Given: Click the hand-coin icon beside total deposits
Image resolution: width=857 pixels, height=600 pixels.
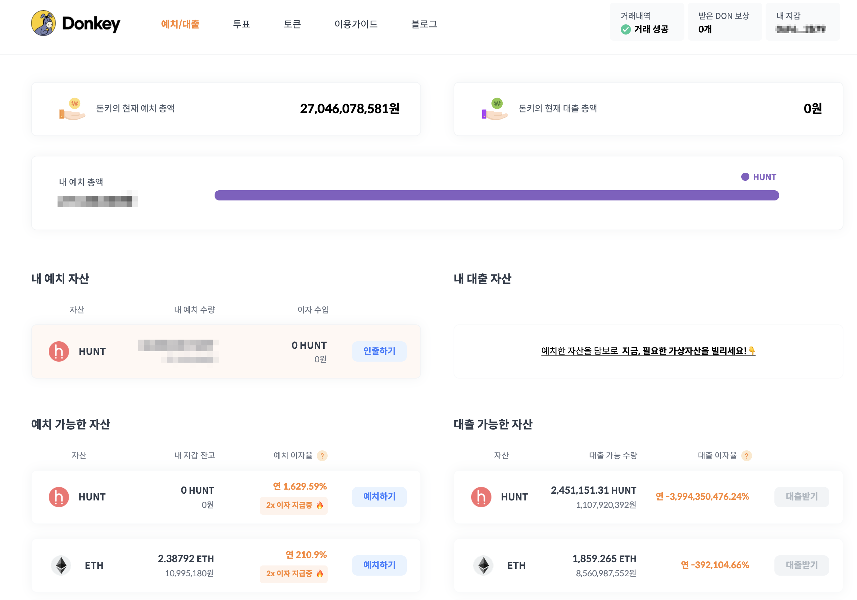Looking at the screenshot, I should [x=72, y=109].
